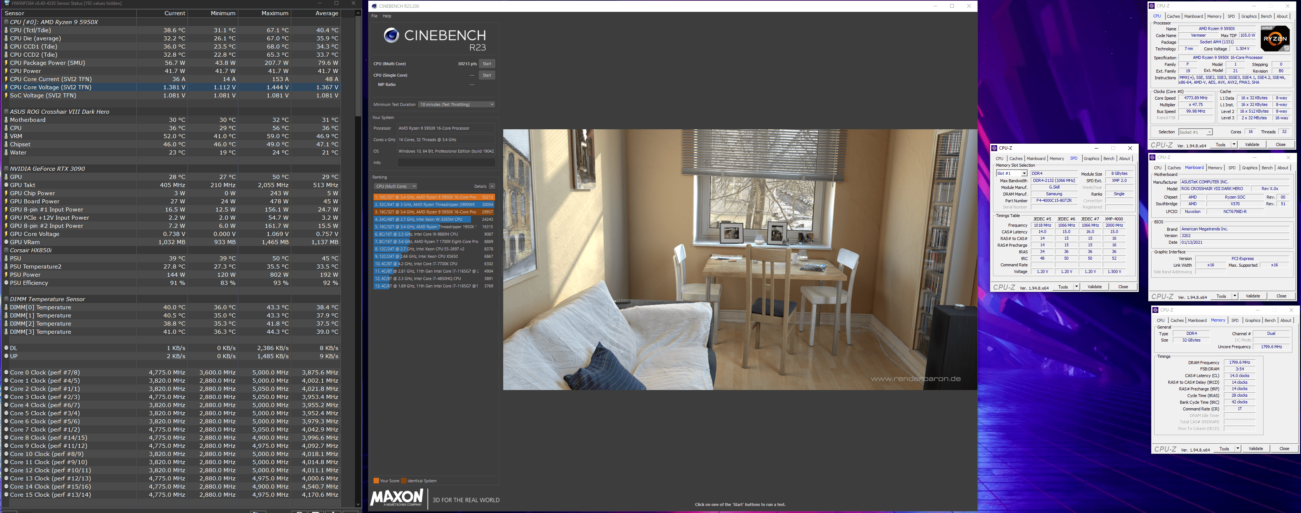
Task: Click the icon beside DL network row
Action: [6, 348]
